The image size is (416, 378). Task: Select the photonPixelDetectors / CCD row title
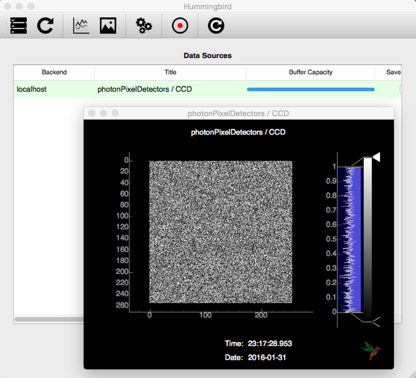[x=145, y=89]
